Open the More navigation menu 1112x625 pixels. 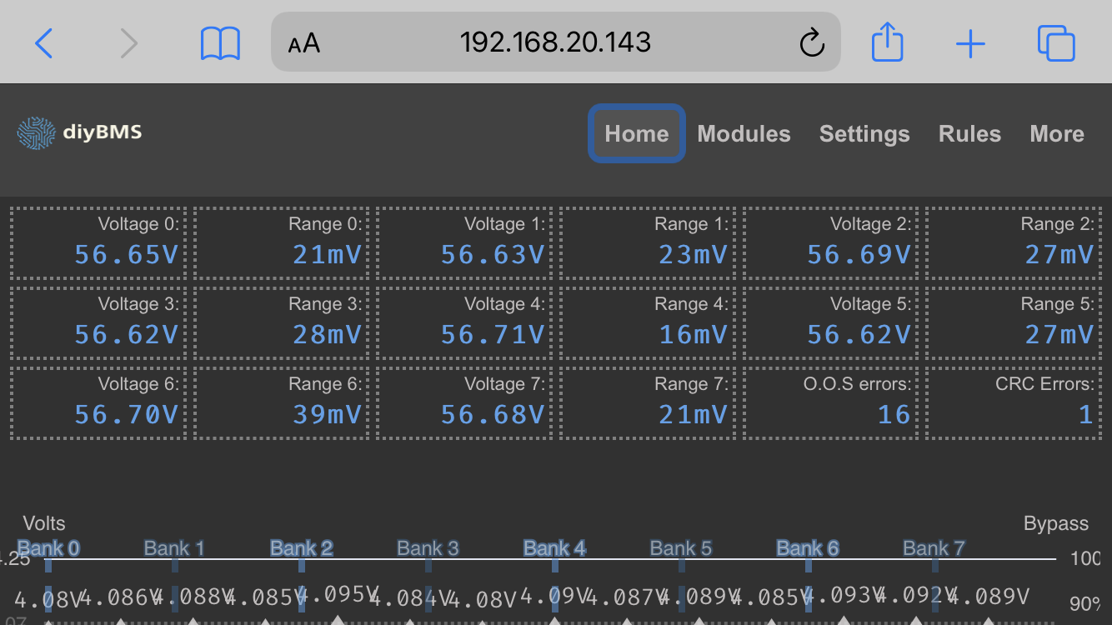[1056, 133]
